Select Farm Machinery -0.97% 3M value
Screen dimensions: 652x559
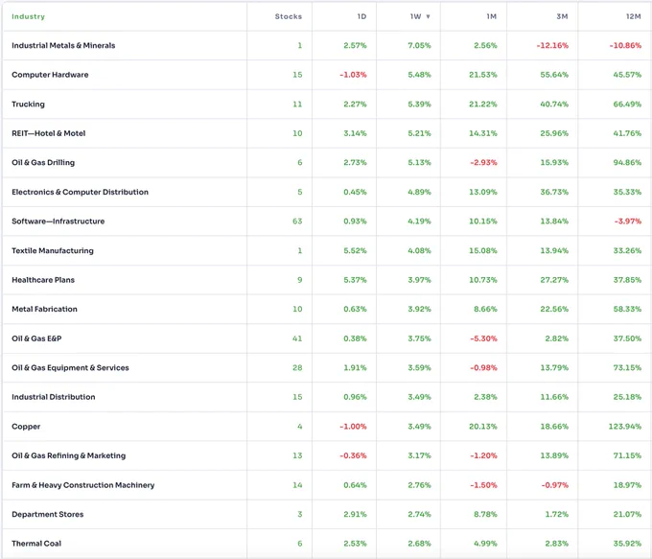(x=555, y=485)
